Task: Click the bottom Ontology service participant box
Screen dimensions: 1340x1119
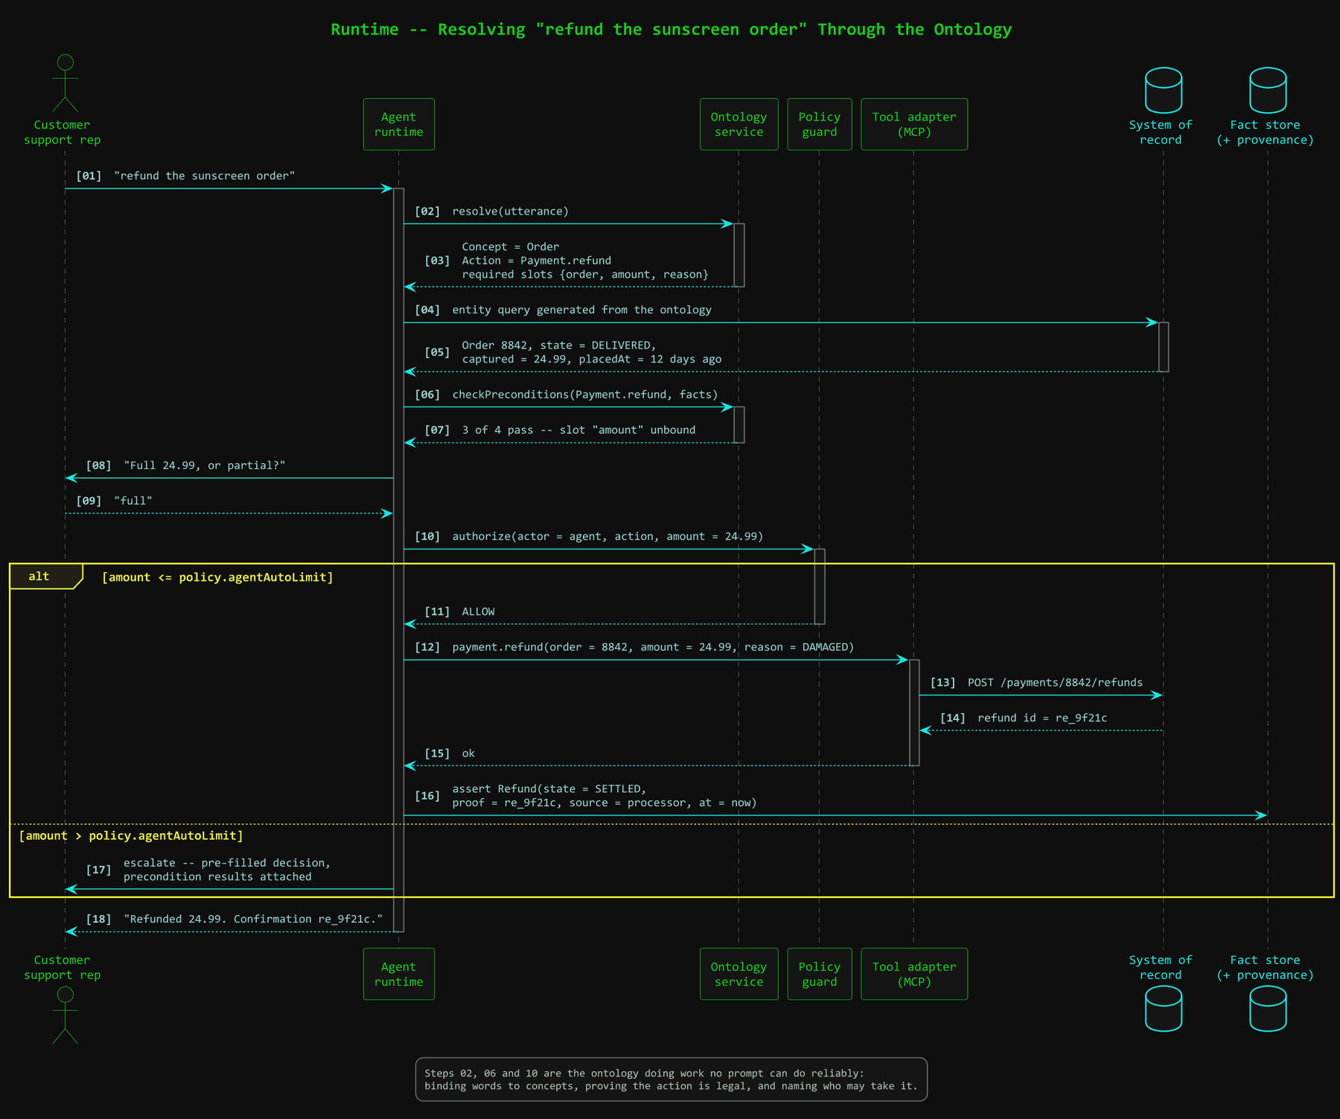Action: tap(738, 974)
